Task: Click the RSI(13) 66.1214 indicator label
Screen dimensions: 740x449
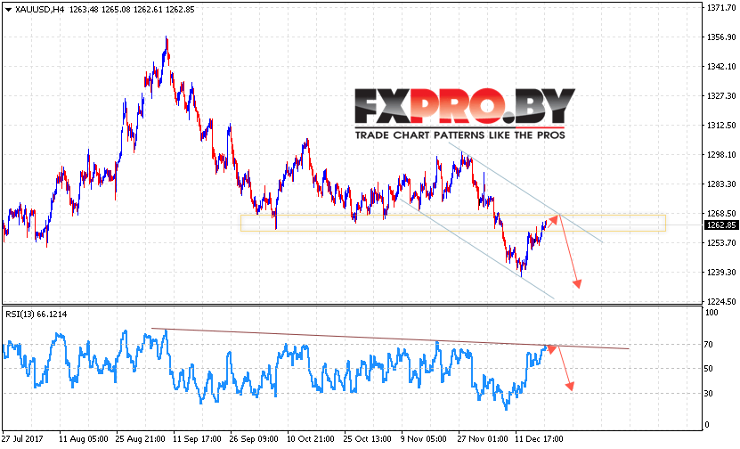Action: pos(37,314)
